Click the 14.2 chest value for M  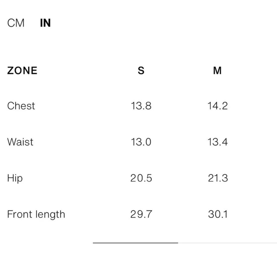coord(218,106)
